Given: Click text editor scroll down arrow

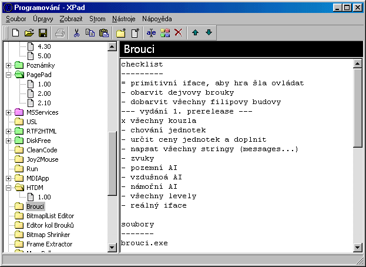Looking at the screenshot, I should (x=358, y=248).
